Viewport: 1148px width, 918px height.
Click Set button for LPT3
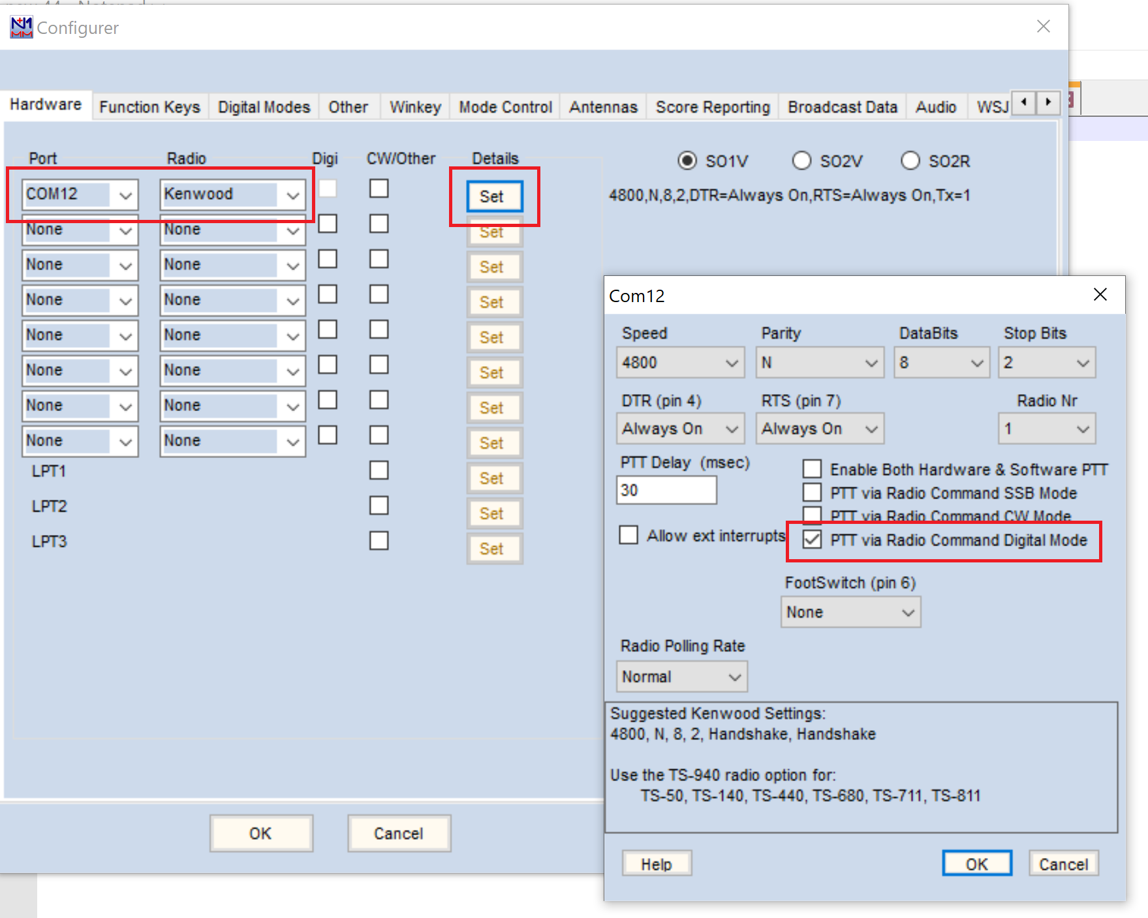tap(494, 549)
